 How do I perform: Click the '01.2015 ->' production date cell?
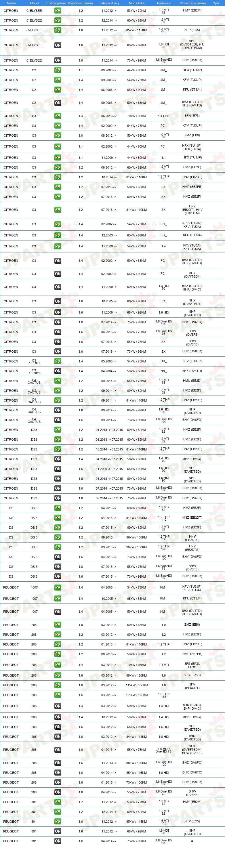pyautogui.click(x=109, y=783)
